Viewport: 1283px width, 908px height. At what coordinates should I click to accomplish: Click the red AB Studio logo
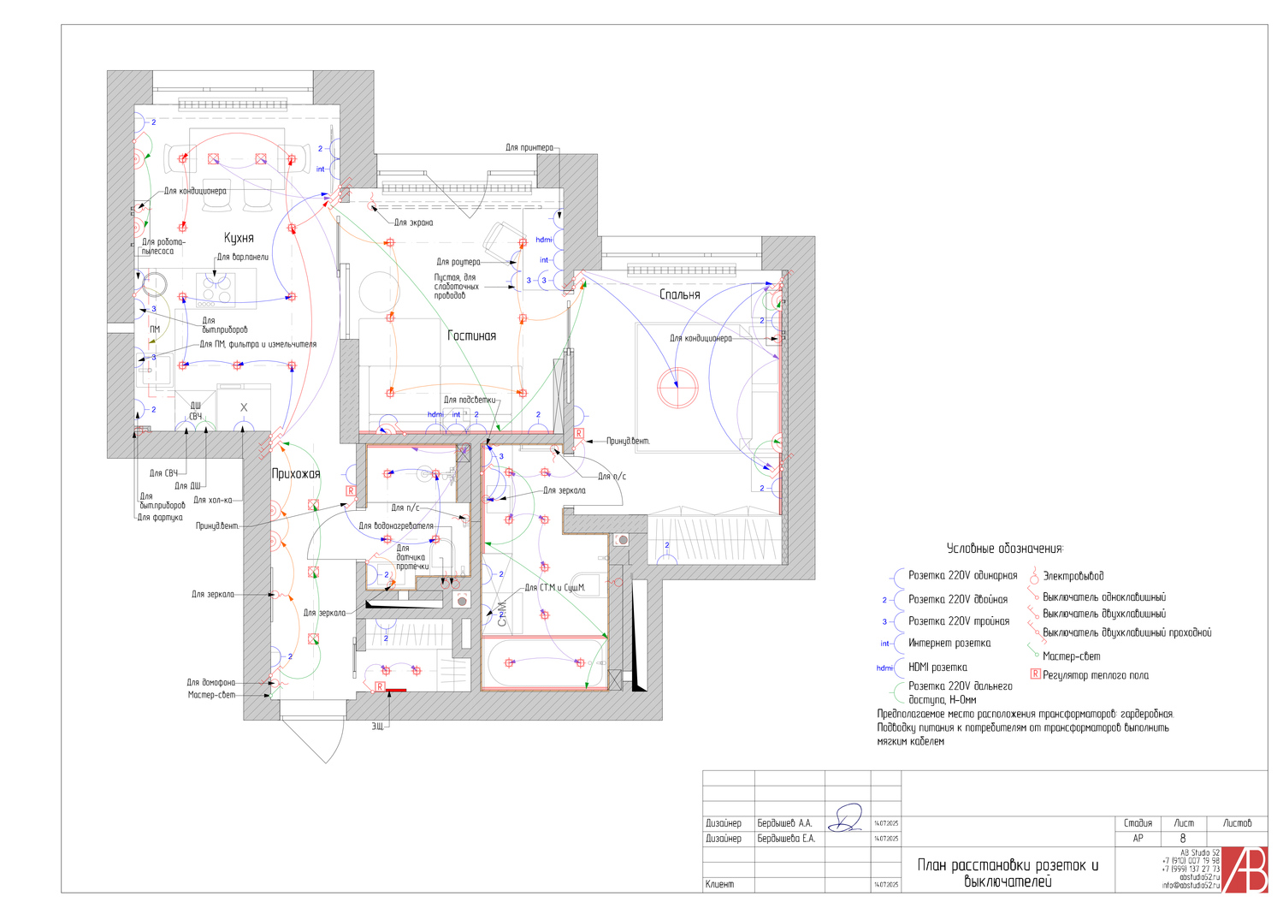click(x=1245, y=869)
